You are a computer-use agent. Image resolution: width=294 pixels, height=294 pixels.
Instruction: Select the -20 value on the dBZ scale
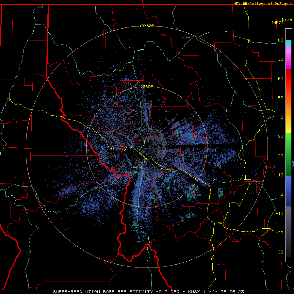(x=279, y=233)
